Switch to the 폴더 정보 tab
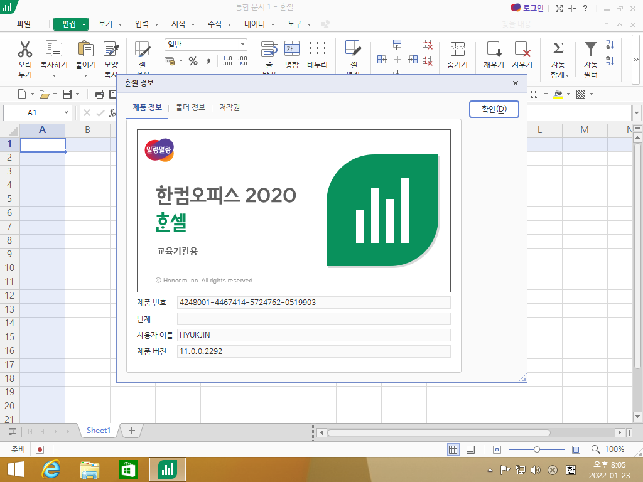 [x=190, y=107]
